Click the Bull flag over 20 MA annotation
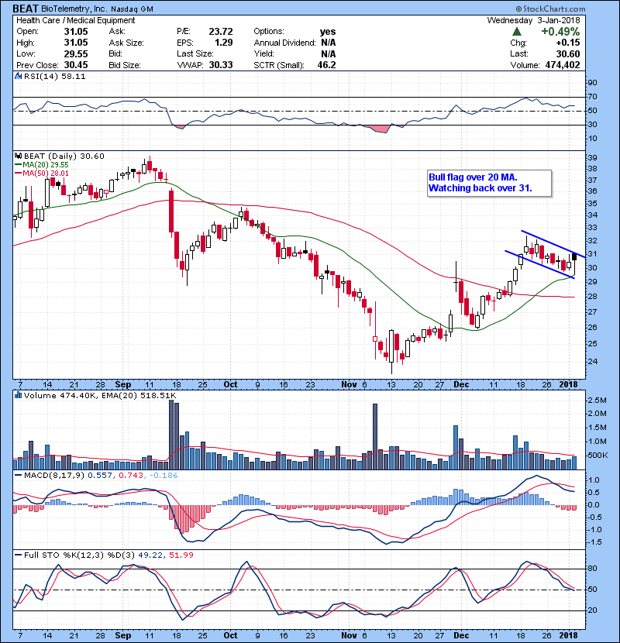The height and width of the screenshot is (643, 620). tap(473, 177)
